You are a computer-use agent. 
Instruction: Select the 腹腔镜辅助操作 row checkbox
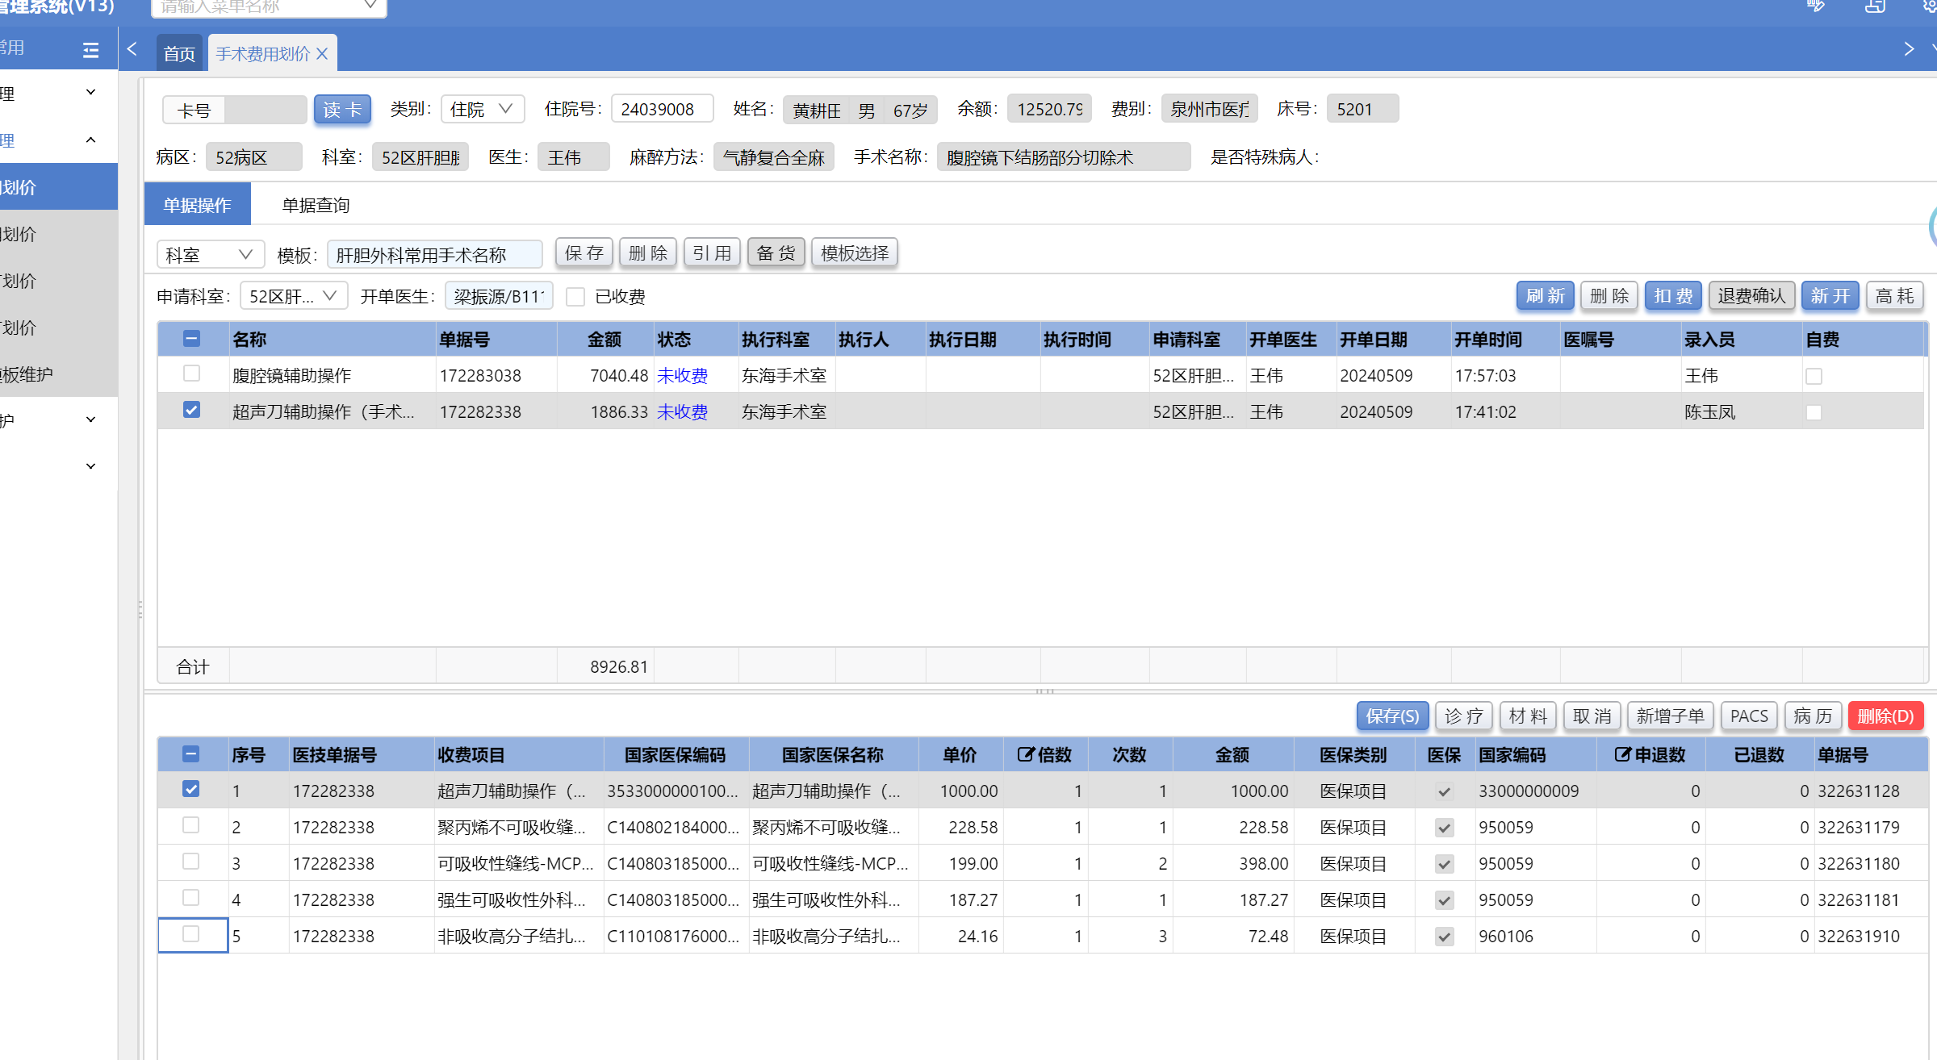[x=191, y=374]
